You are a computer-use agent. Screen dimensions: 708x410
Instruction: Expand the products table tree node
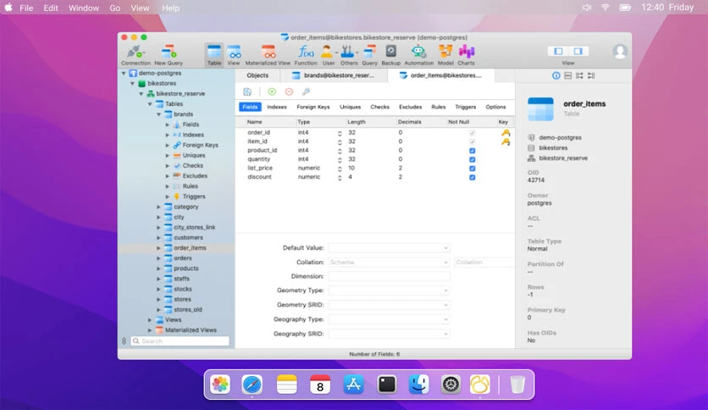[158, 269]
